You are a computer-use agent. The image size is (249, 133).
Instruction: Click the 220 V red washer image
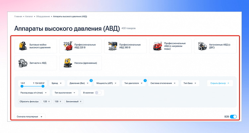[x=68, y=46]
